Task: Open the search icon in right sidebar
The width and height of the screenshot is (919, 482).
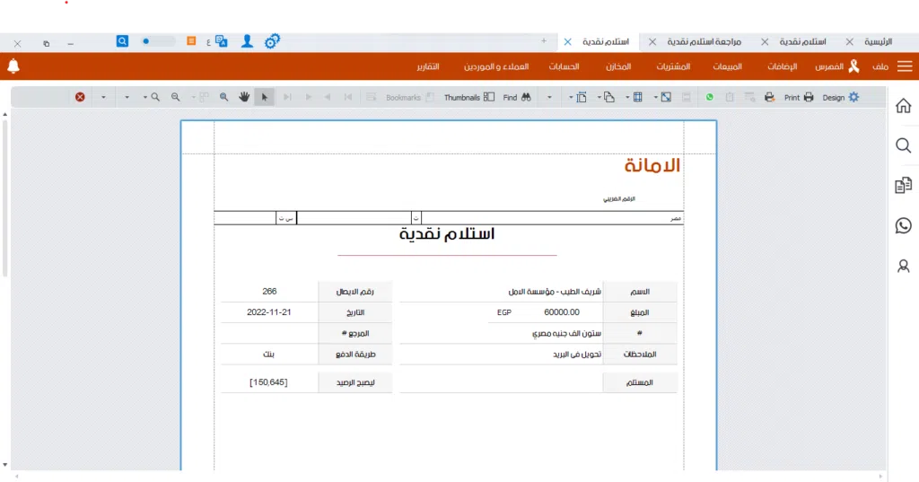Action: point(903,145)
